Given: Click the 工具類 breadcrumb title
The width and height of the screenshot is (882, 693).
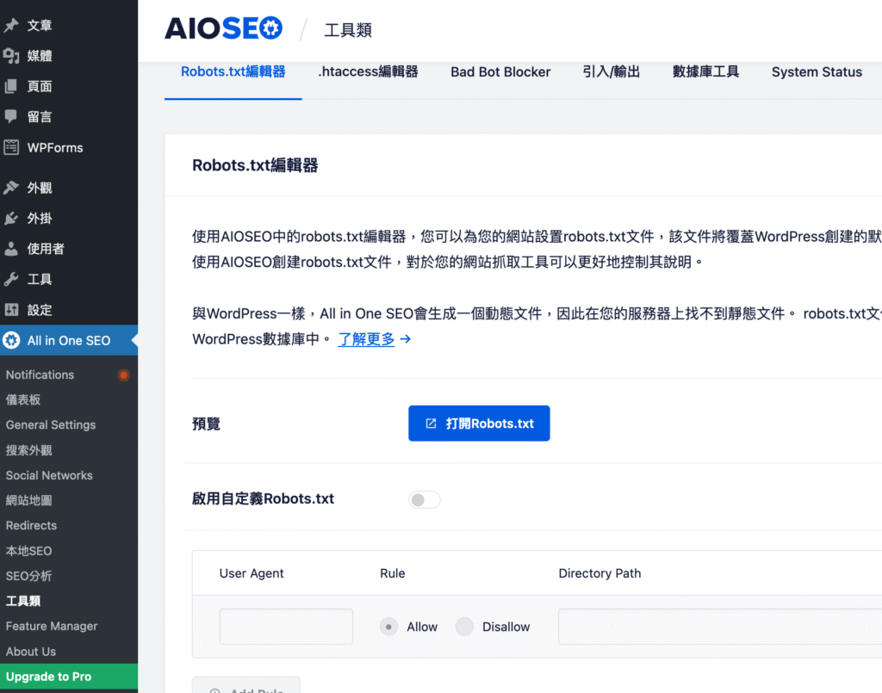Looking at the screenshot, I should coord(348,30).
